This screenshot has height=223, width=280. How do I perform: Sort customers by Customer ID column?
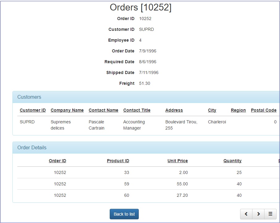(x=32, y=110)
